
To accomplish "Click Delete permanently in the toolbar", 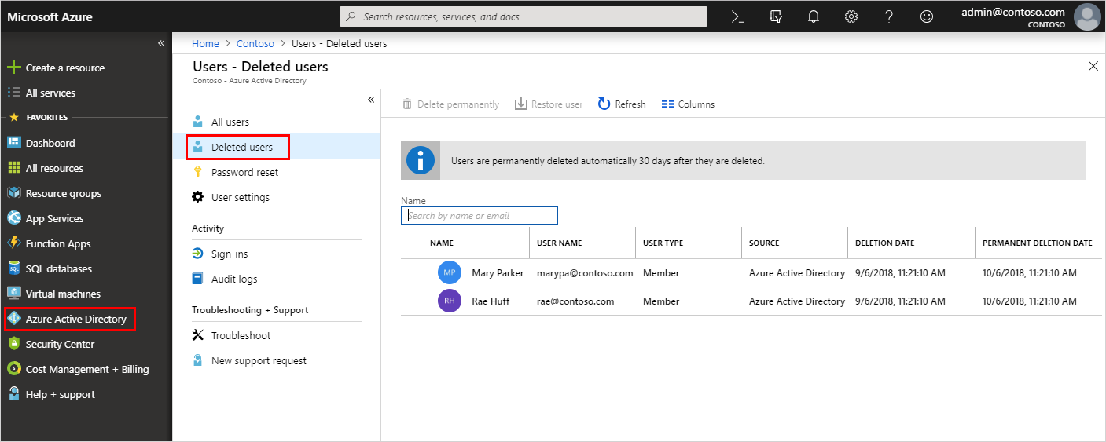I will pyautogui.click(x=450, y=104).
